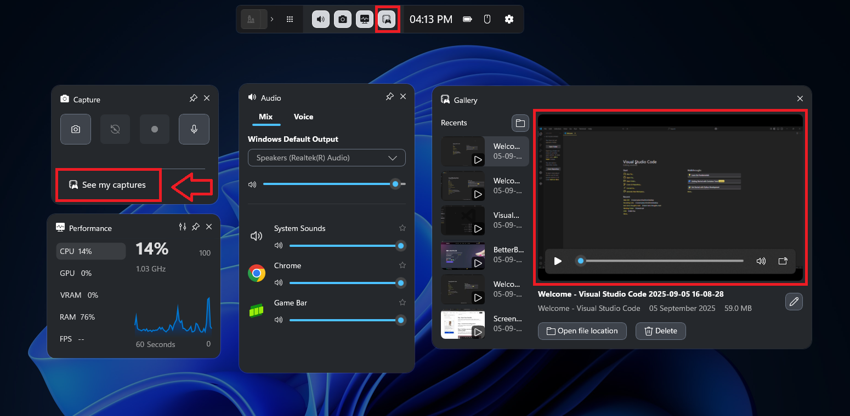The height and width of the screenshot is (416, 850).
Task: Open the Performance widget from the top bar
Action: [x=365, y=19]
